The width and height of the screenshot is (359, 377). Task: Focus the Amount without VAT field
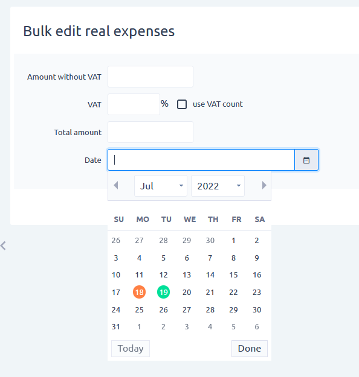[x=150, y=77]
